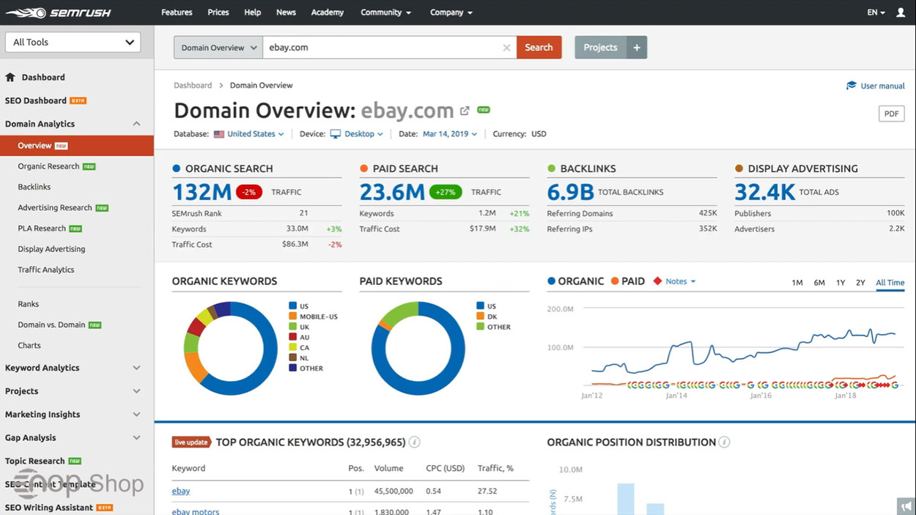Image resolution: width=916 pixels, height=515 pixels.
Task: Open the All Tools dropdown
Action: pyautogui.click(x=72, y=42)
